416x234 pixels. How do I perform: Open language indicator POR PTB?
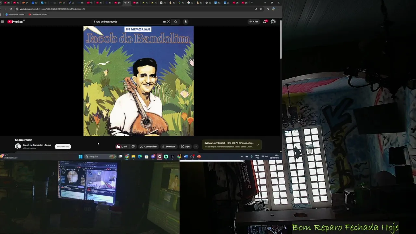point(257,156)
